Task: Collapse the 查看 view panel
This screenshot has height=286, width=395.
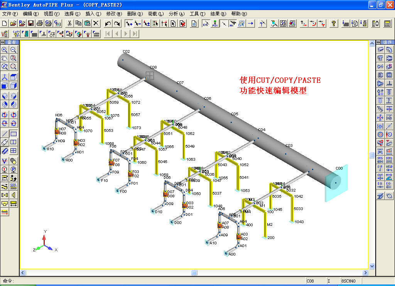Action: point(3,42)
